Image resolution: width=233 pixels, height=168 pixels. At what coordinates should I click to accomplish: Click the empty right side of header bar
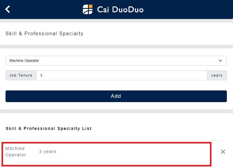tap(194, 9)
